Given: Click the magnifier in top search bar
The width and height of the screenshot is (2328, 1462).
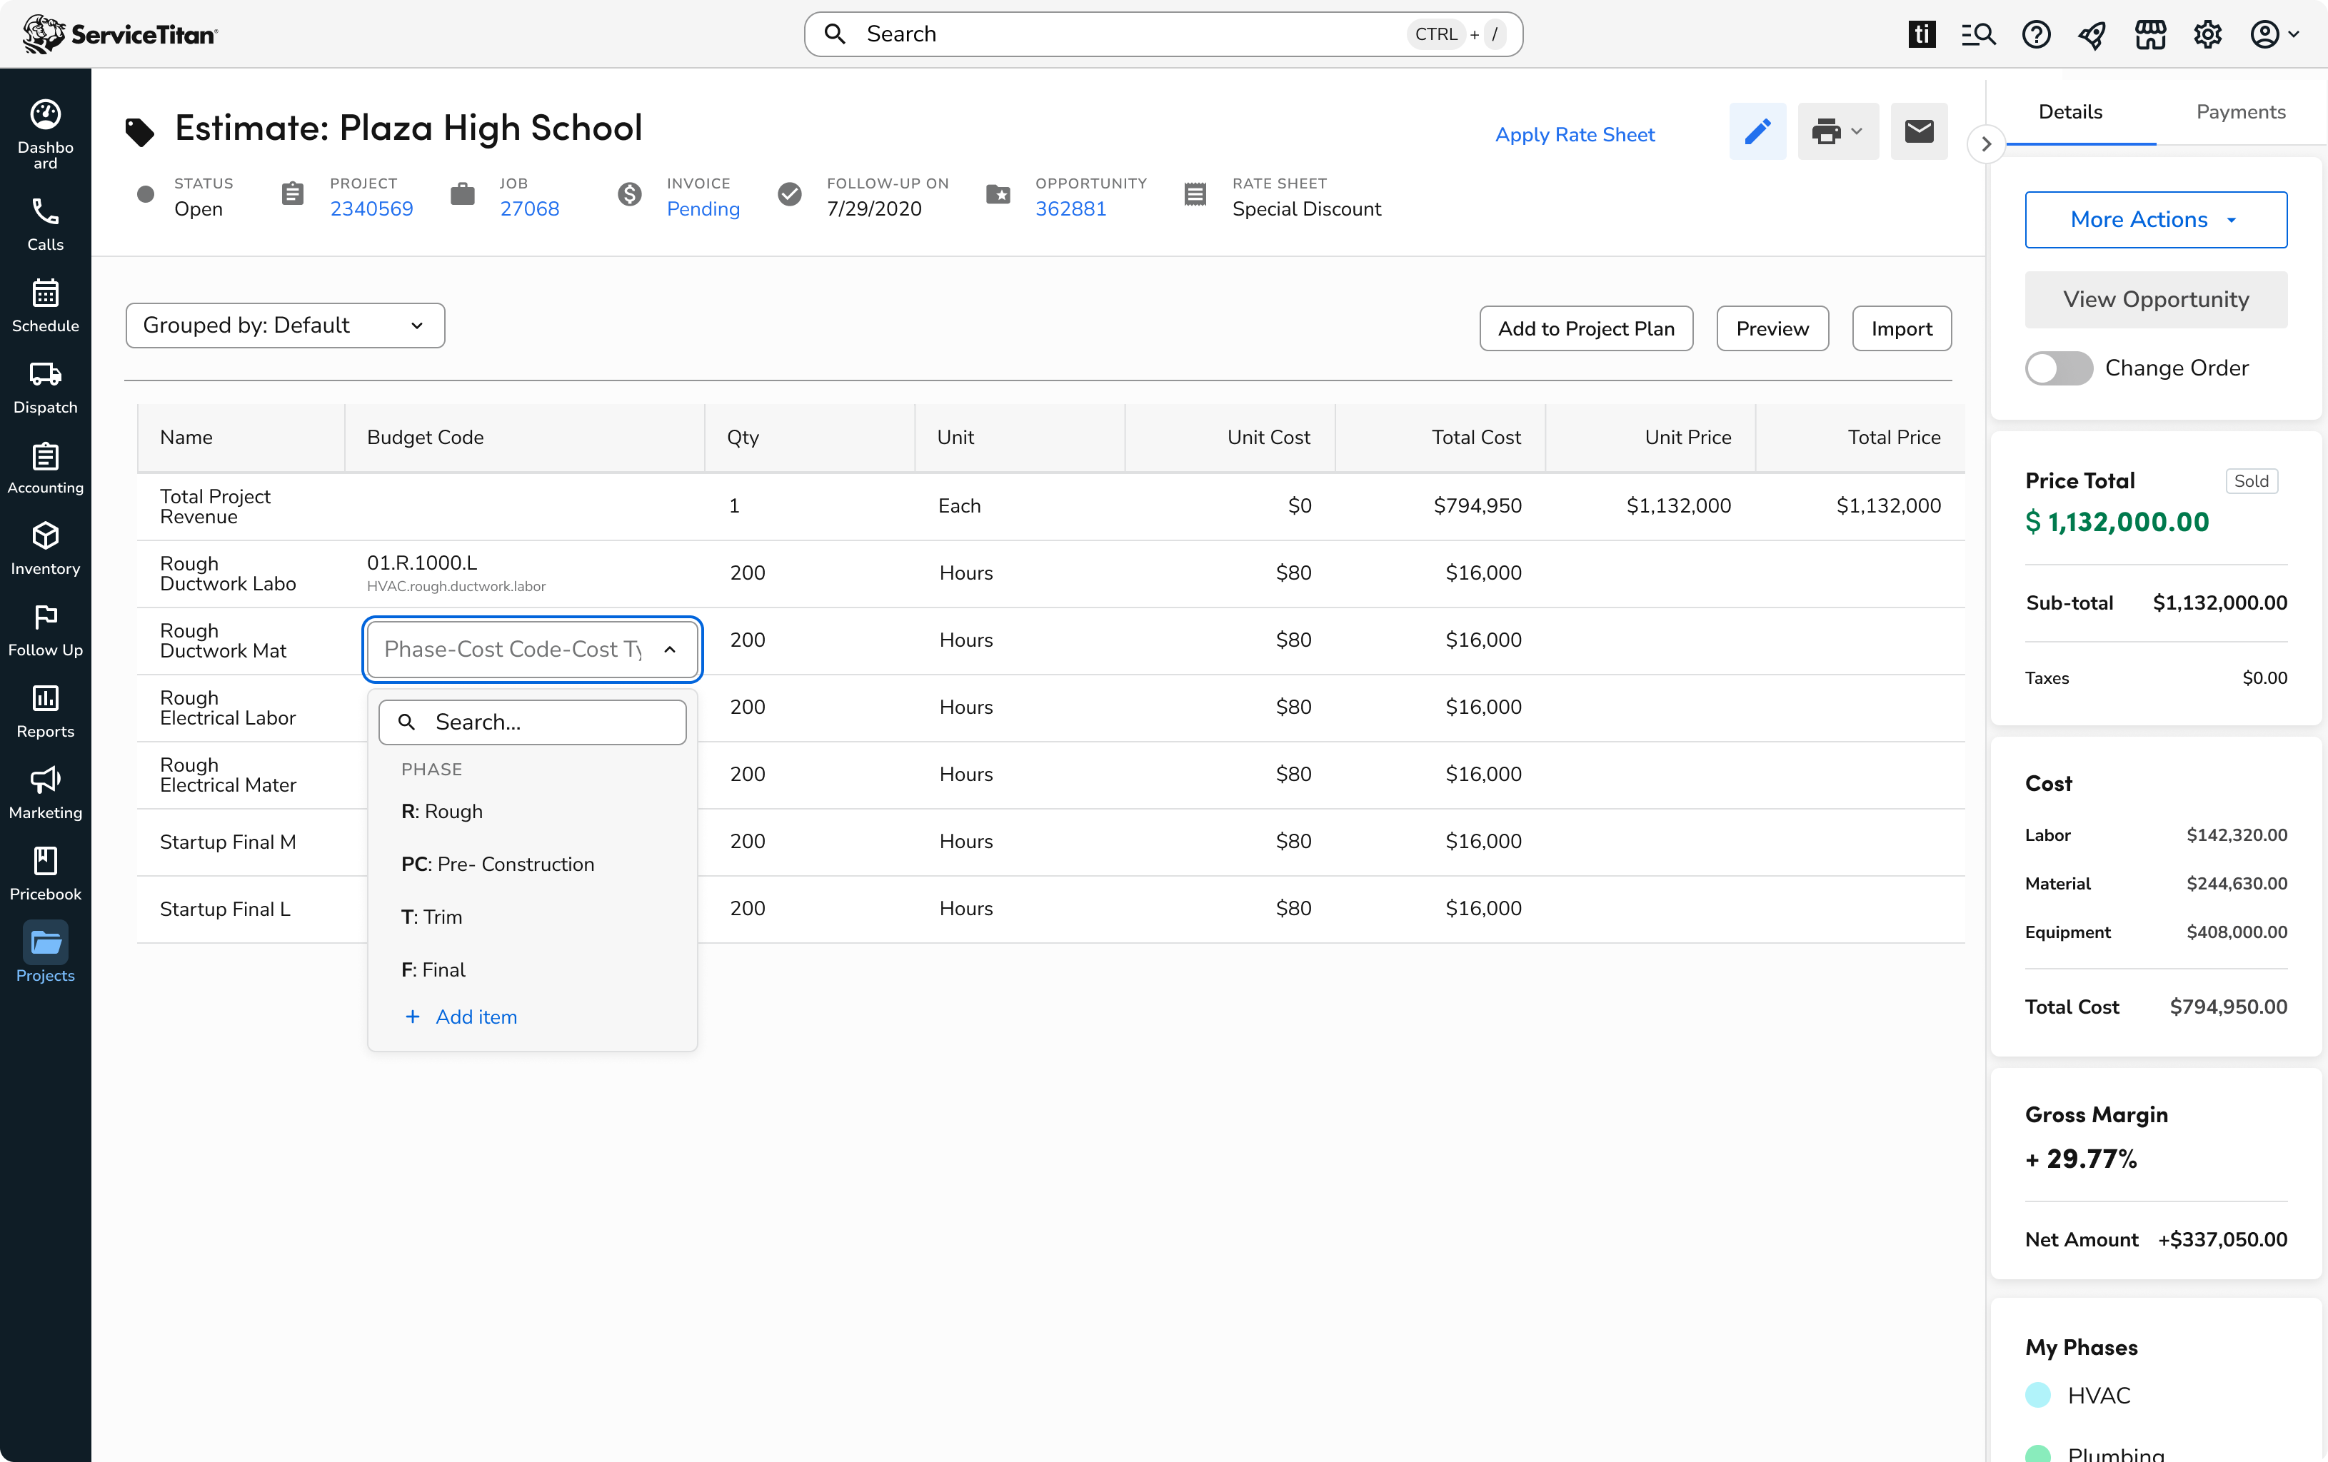Looking at the screenshot, I should click(834, 34).
